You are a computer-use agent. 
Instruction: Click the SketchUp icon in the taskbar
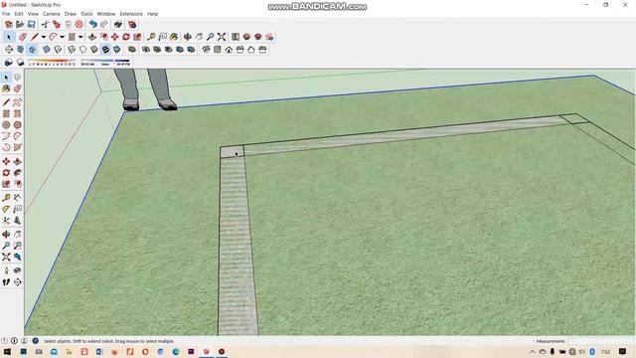click(206, 351)
